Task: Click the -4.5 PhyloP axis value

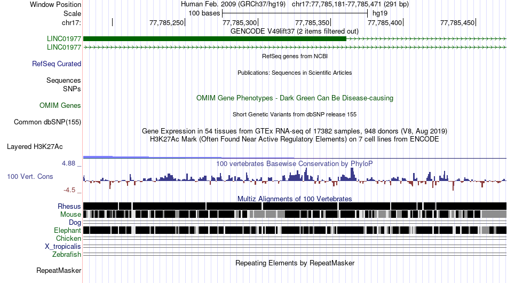Action: coord(69,190)
